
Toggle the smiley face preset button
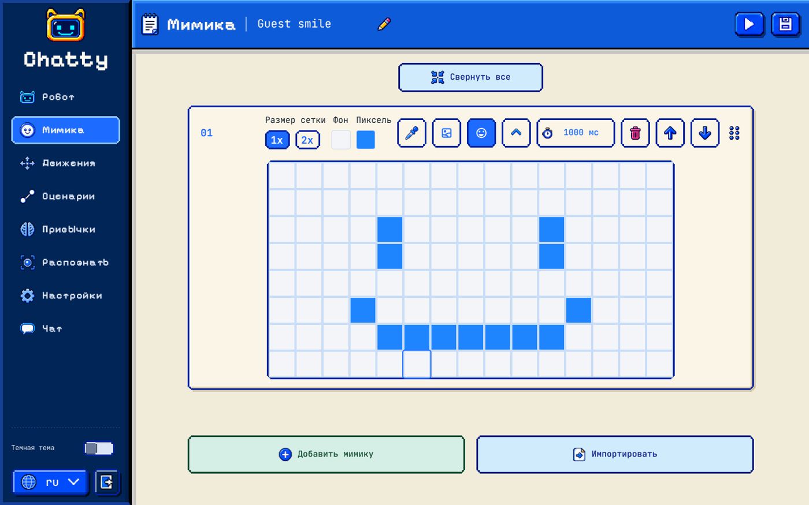(x=481, y=133)
